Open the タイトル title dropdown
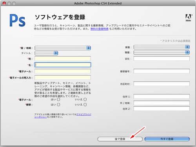Image resolution: width=196 pixels, height=147 pixels. tap(46, 53)
